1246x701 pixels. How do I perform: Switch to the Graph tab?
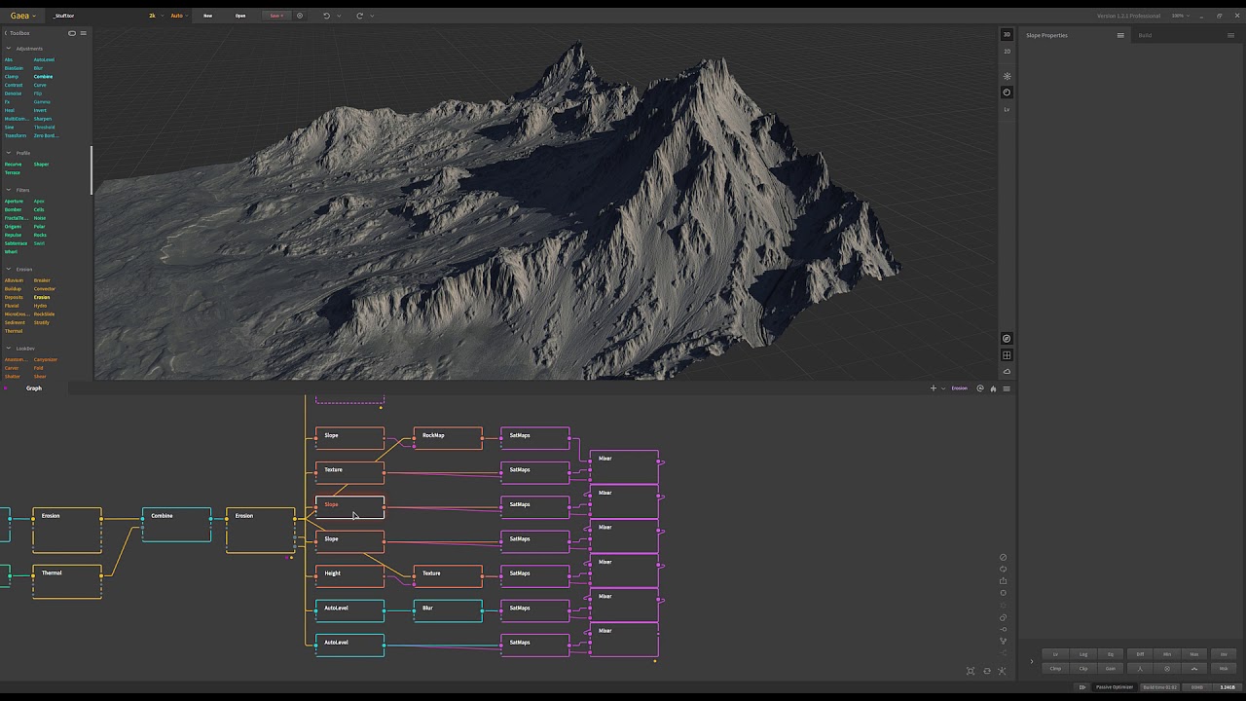tap(34, 388)
